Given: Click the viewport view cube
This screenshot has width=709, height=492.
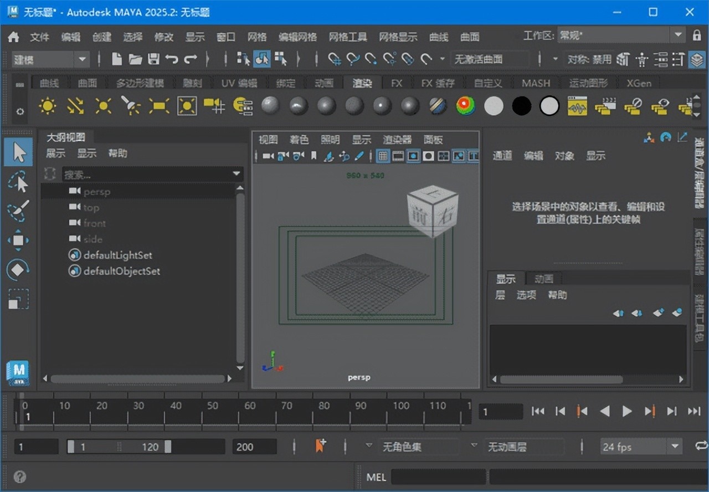Looking at the screenshot, I should (433, 211).
